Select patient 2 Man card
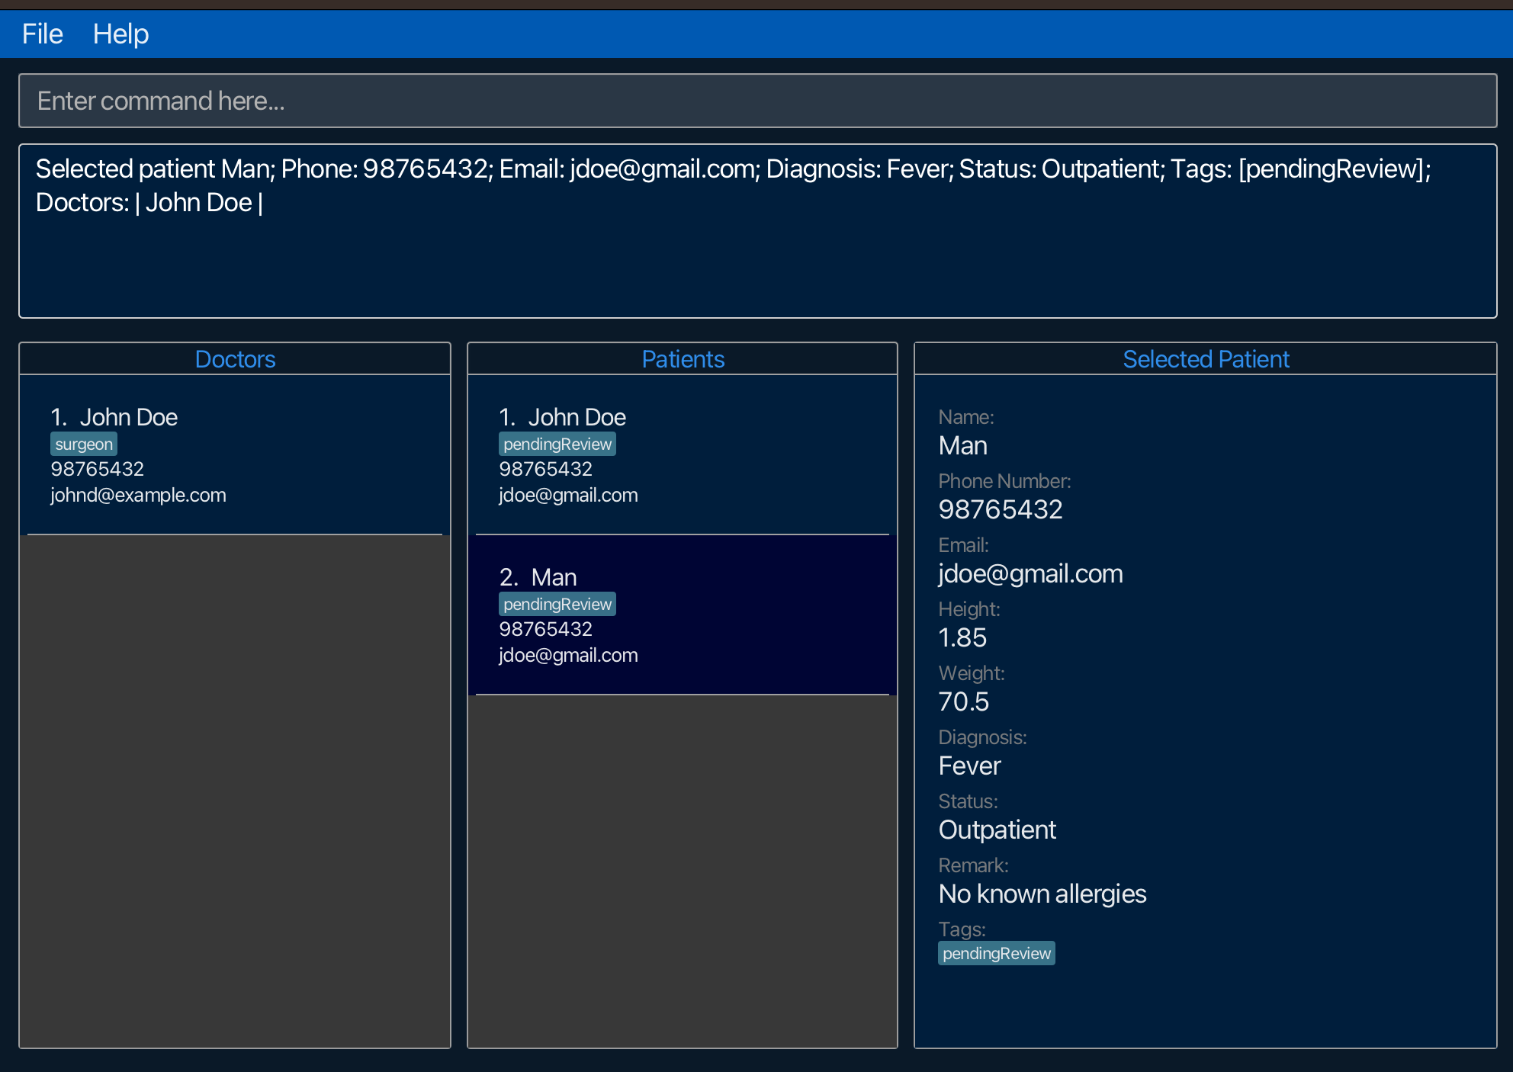 (x=682, y=615)
